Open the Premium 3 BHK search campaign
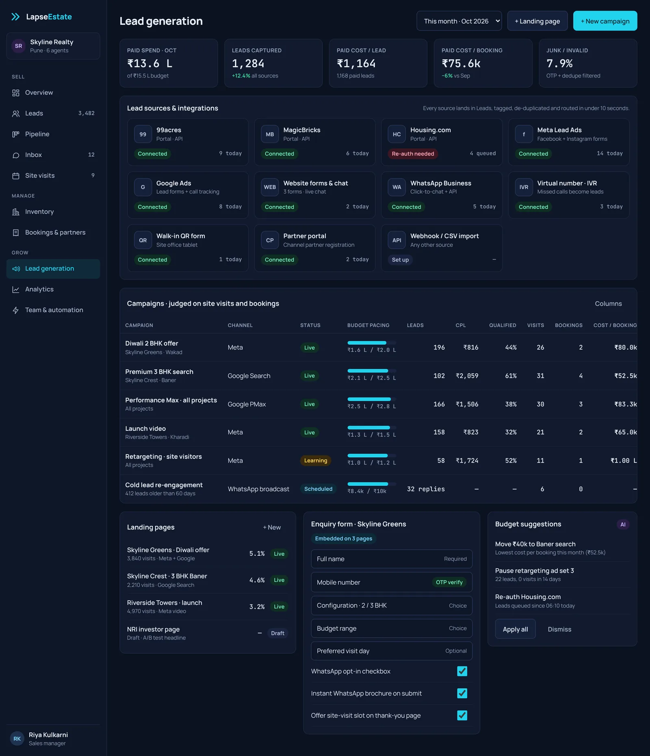This screenshot has height=756, width=650. point(159,372)
